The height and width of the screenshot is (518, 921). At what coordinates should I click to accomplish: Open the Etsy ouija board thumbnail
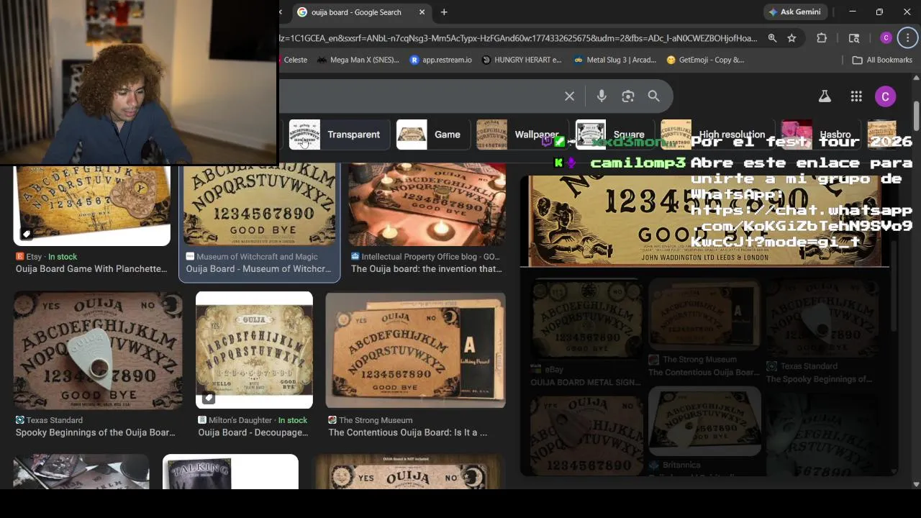coord(92,205)
